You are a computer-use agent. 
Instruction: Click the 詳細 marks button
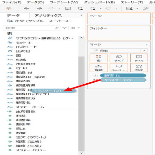(x=98, y=68)
